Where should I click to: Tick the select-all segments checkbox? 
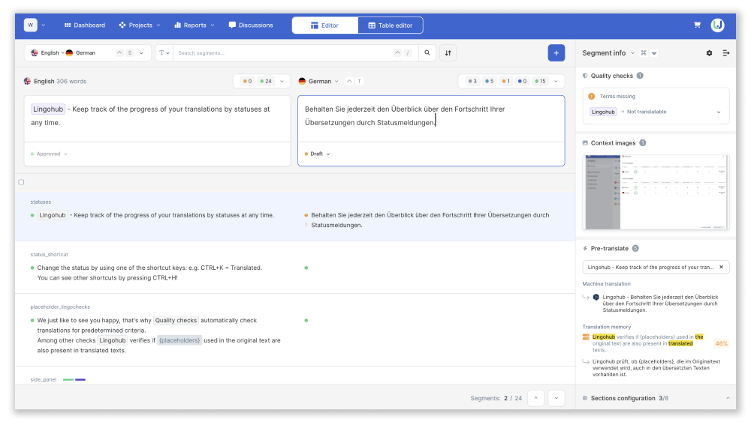21,182
